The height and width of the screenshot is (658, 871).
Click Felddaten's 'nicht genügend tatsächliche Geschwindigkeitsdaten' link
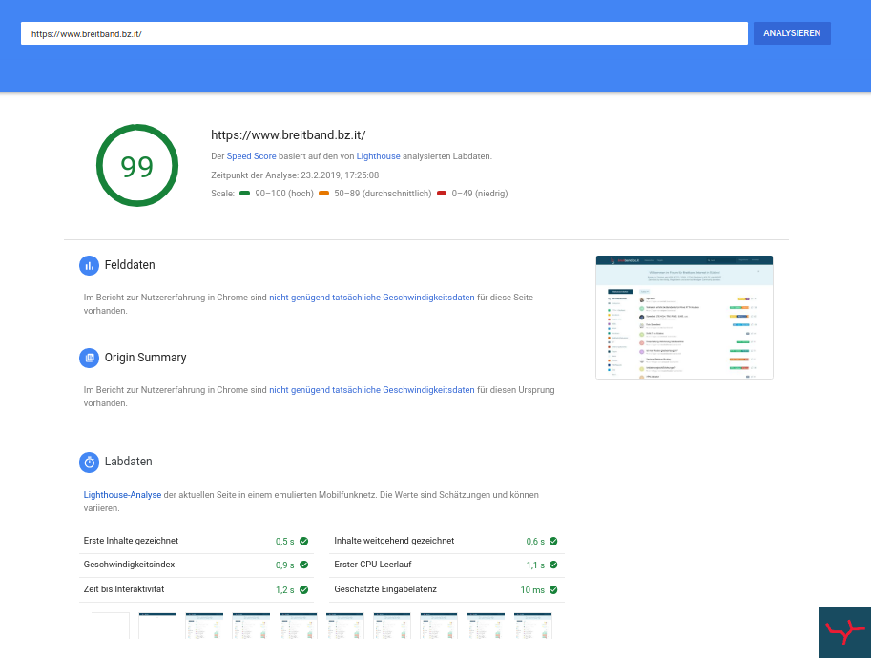pyautogui.click(x=371, y=298)
